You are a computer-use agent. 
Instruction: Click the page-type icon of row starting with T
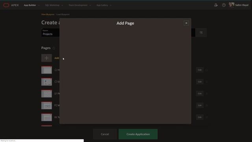56,117
